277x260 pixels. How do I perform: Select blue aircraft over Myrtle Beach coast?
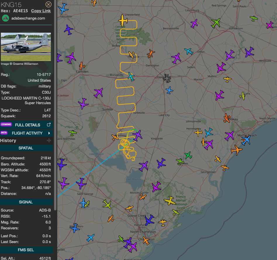pyautogui.click(x=246, y=140)
